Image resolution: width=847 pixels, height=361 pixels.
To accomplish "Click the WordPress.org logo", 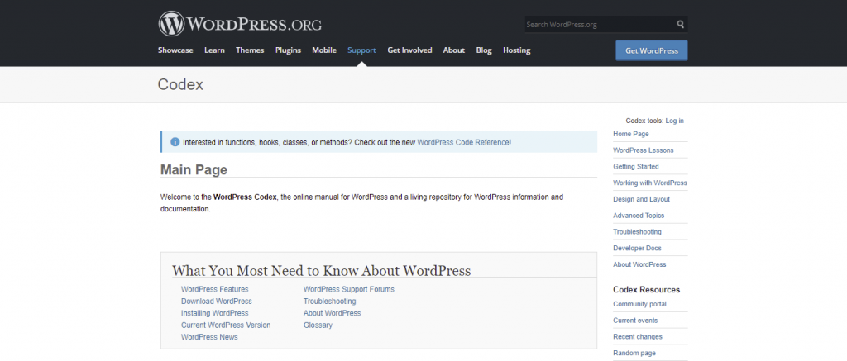I will point(240,24).
